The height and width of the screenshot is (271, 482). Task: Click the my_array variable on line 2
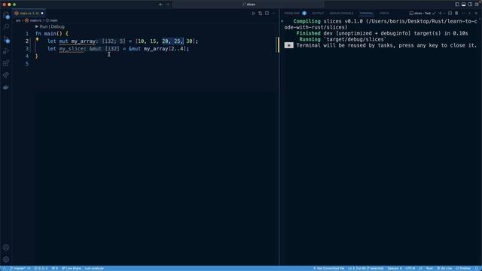pyautogui.click(x=84, y=41)
